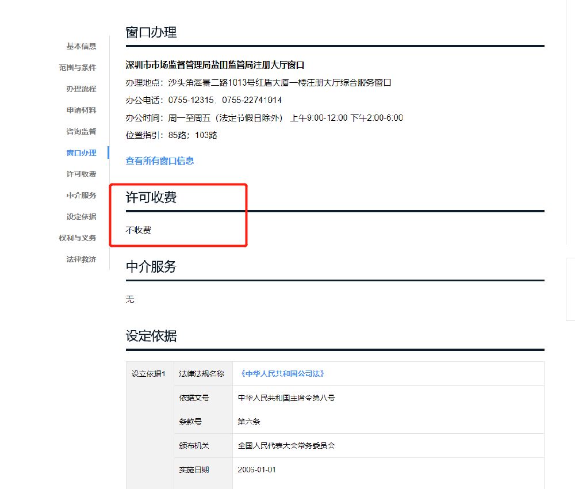Go to 权利与义务 sidebar entry

click(77, 238)
